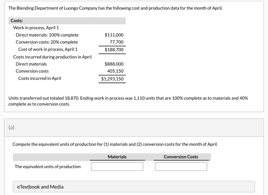The image size is (268, 195).
Task: Click the 405,150 April conversion costs amount
Action: (115, 71)
